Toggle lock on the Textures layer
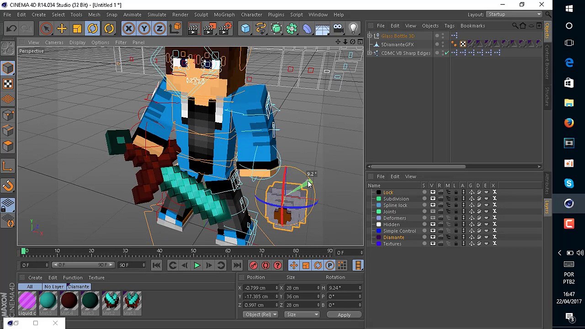This screenshot has height=329, width=585. [x=456, y=244]
